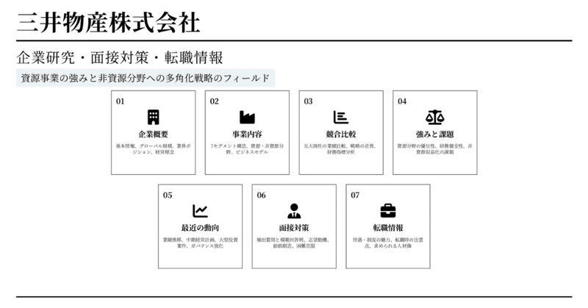Click the description starting 業績推移、中期経営計画

click(200, 243)
